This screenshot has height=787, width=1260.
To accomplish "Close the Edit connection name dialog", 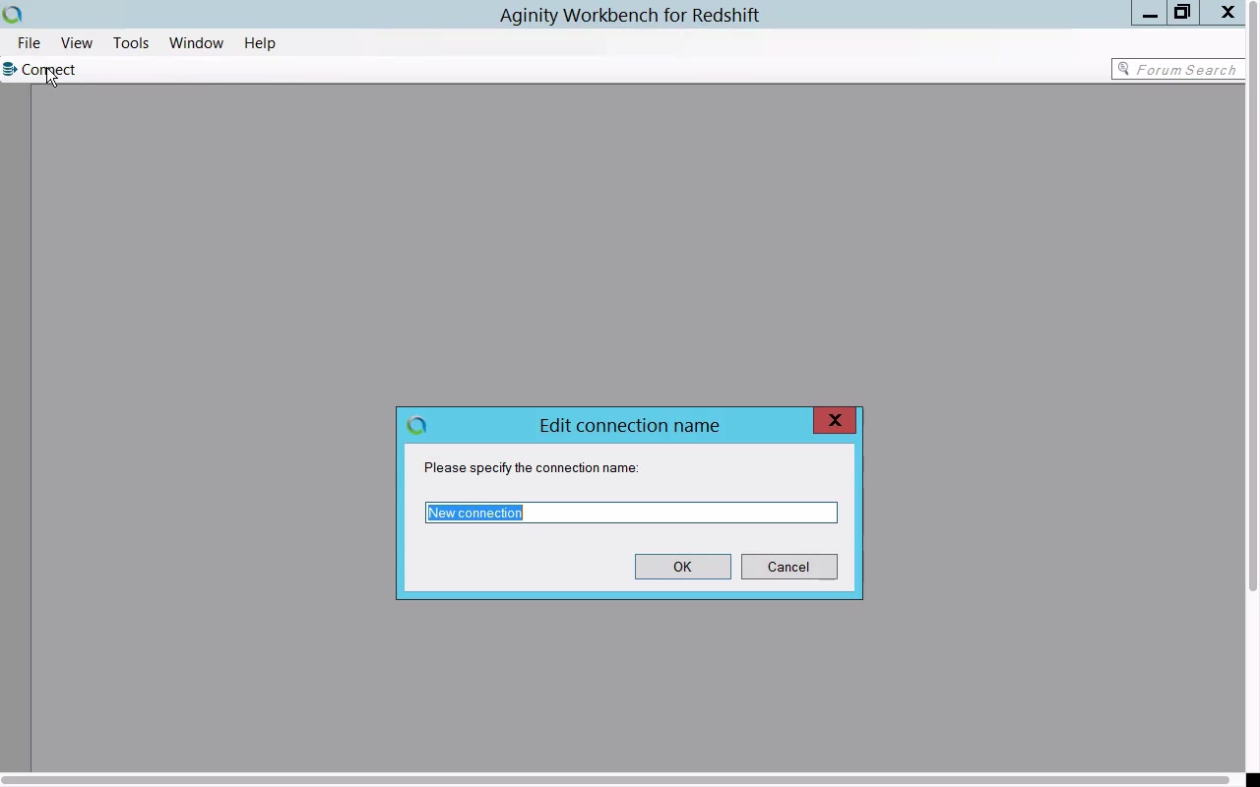I will (835, 420).
